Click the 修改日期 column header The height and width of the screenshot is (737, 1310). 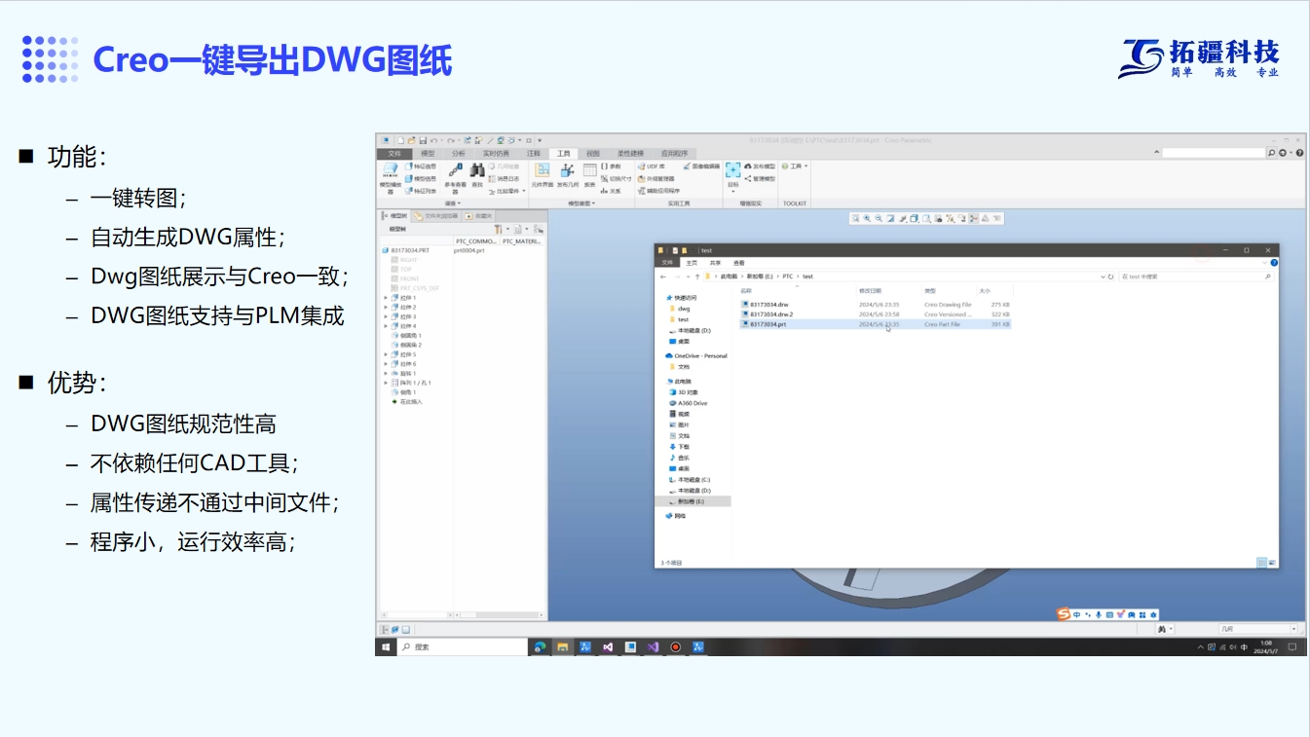[x=870, y=290]
